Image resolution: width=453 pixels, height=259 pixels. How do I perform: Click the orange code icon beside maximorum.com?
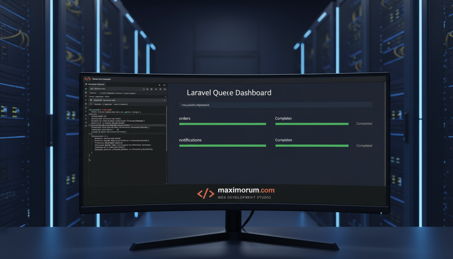206,194
